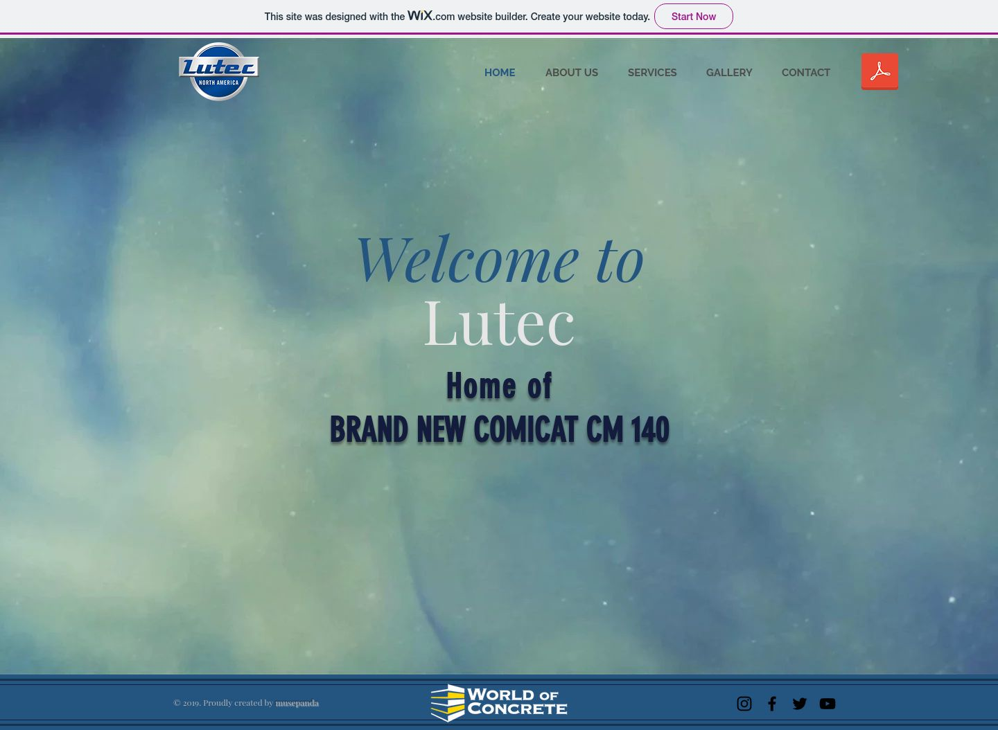This screenshot has height=730, width=998.
Task: Click the 'Welcome to' heading text
Action: pyautogui.click(x=500, y=259)
